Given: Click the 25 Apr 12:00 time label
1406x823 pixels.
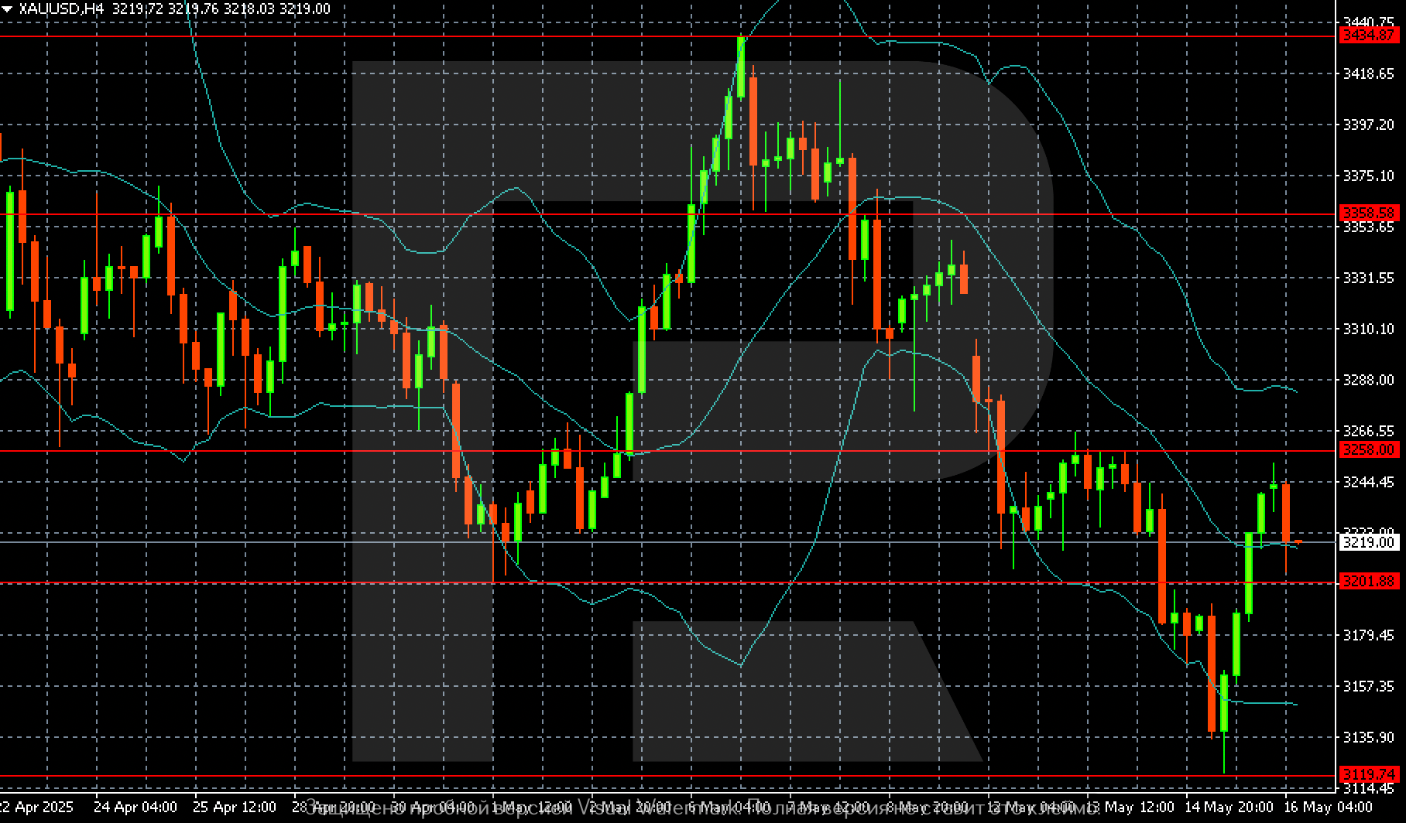Looking at the screenshot, I should click(x=235, y=807).
